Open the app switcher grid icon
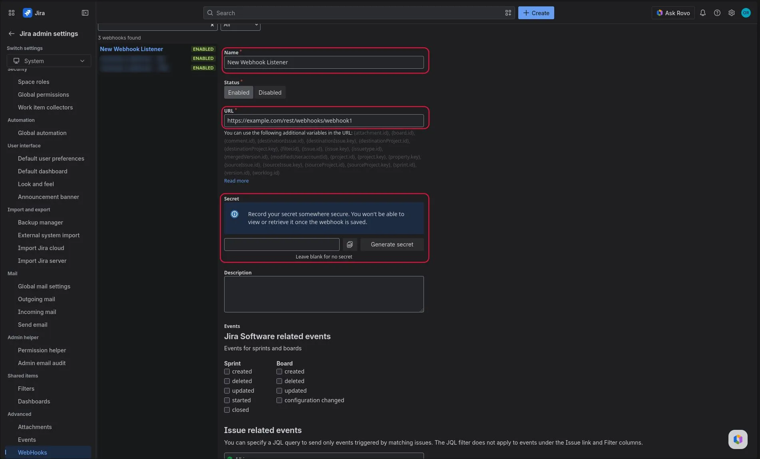 12,13
